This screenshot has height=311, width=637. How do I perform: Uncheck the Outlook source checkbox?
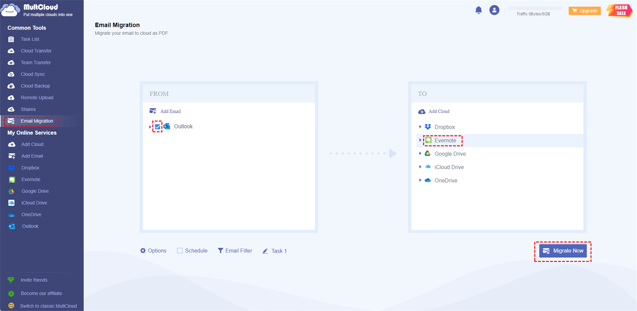click(158, 127)
